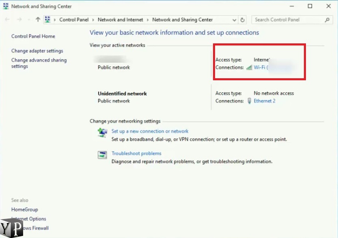This screenshot has width=338, height=238.
Task: Open Change advanced sharing settings
Action: 39,63
